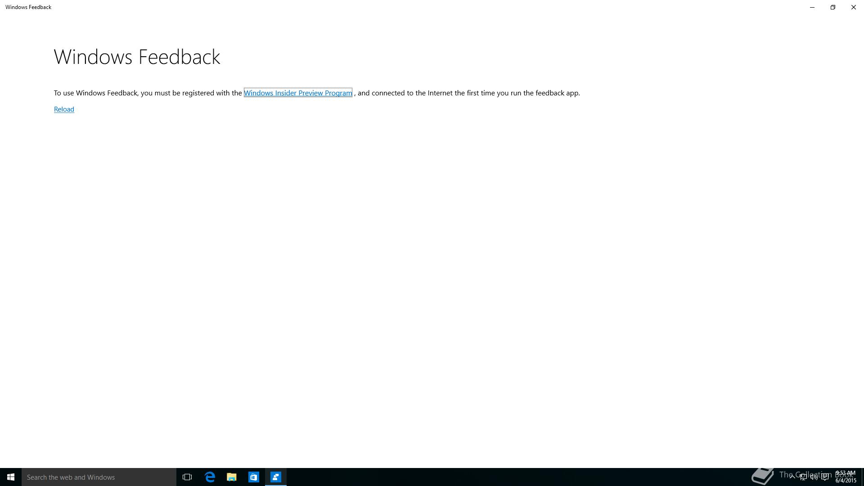Open the network status tray icon
Viewport: 864px width, 486px height.
(x=803, y=477)
